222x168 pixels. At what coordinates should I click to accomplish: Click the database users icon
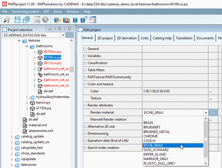coord(66,20)
